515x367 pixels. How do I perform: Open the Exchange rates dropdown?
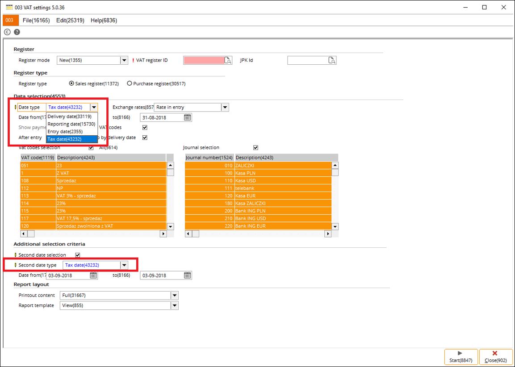(x=225, y=107)
